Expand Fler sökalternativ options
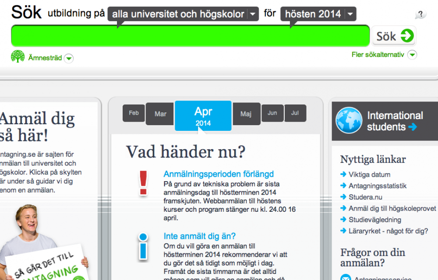The height and width of the screenshot is (280, 438). pyautogui.click(x=412, y=55)
